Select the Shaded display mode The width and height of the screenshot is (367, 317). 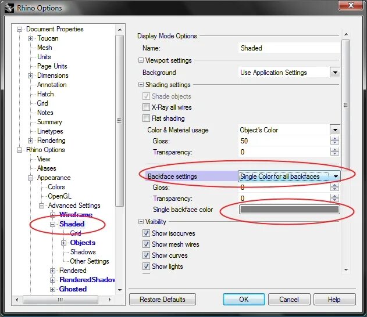coord(72,224)
